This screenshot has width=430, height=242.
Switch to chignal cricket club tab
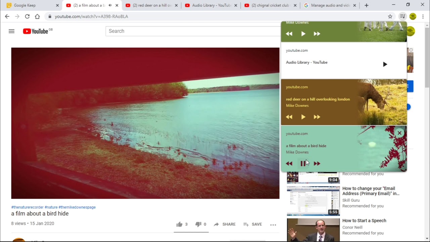[x=270, y=5]
